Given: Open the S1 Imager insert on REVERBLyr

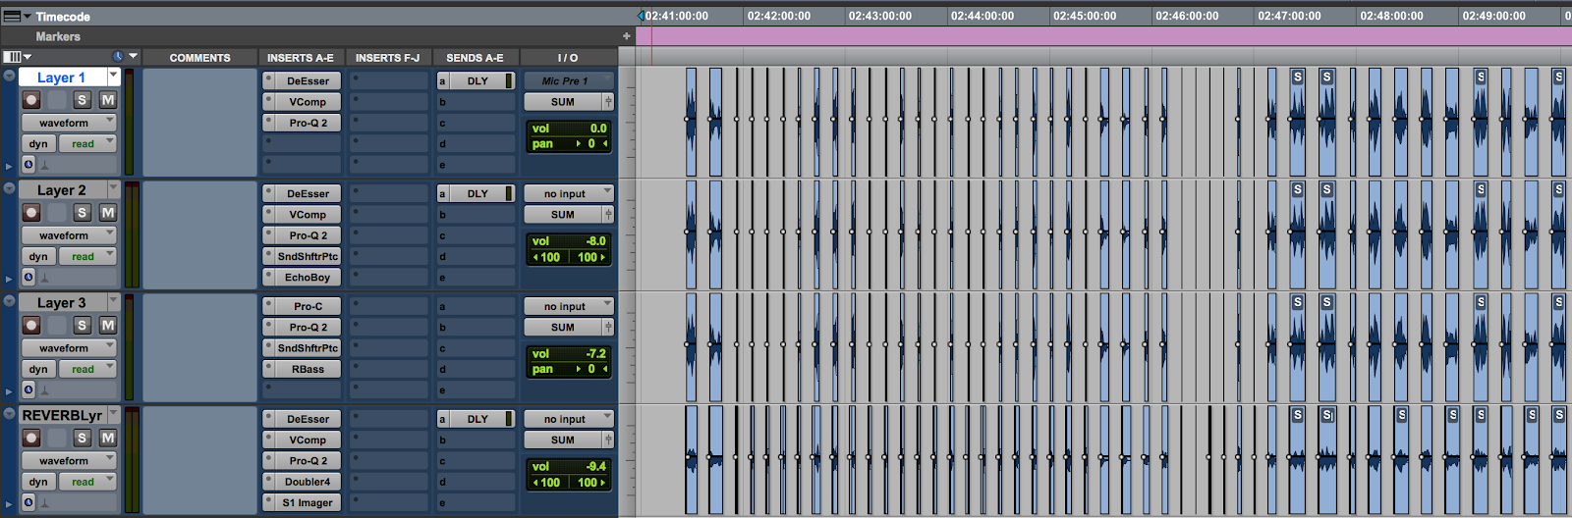Looking at the screenshot, I should [x=308, y=503].
